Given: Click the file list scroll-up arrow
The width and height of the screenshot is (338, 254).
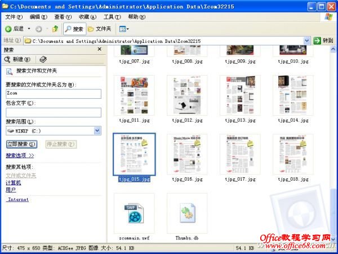Looking at the screenshot, I should (x=333, y=49).
